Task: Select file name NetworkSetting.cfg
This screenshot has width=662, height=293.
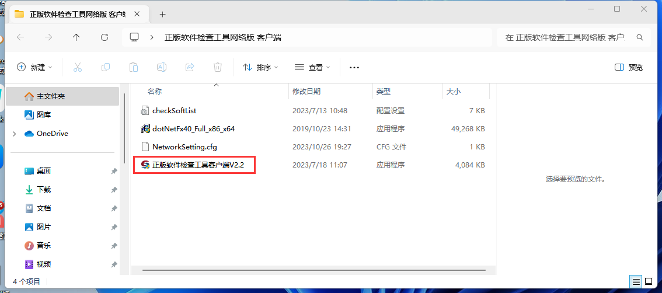Action: tap(184, 147)
